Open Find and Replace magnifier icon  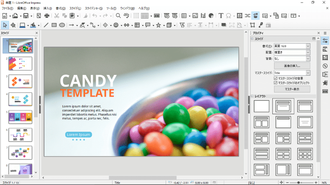click(118, 16)
